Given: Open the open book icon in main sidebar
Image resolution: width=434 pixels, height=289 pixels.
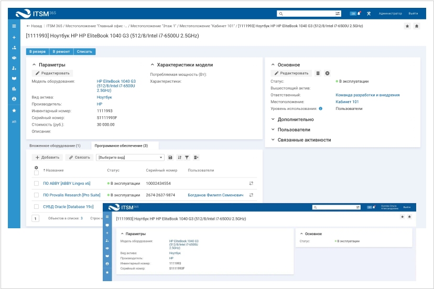Looking at the screenshot, I should coord(14,78).
